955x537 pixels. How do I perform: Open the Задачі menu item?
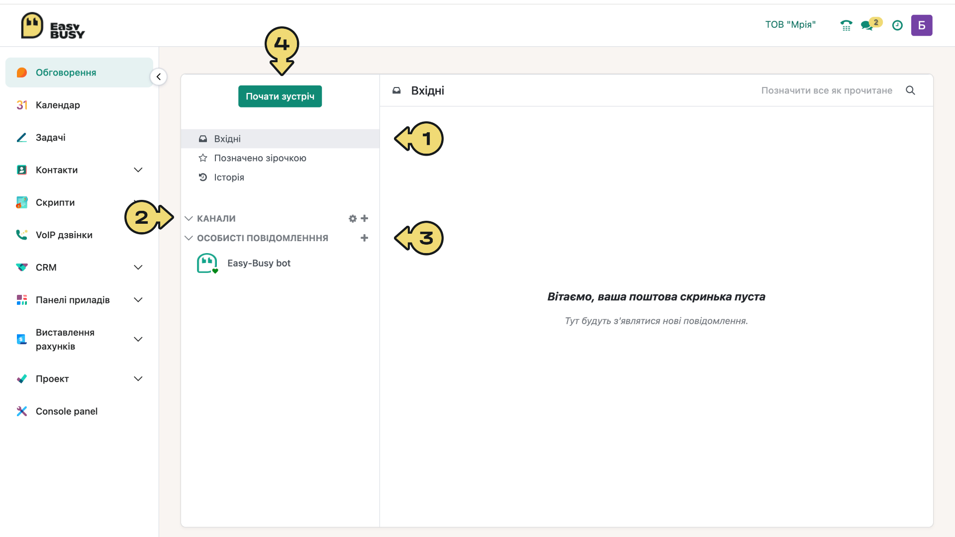(x=79, y=138)
